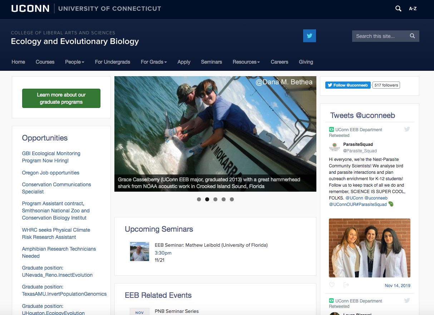The height and width of the screenshot is (315, 434).
Task: Click the Upcoming Seminars heading
Action: (159, 229)
